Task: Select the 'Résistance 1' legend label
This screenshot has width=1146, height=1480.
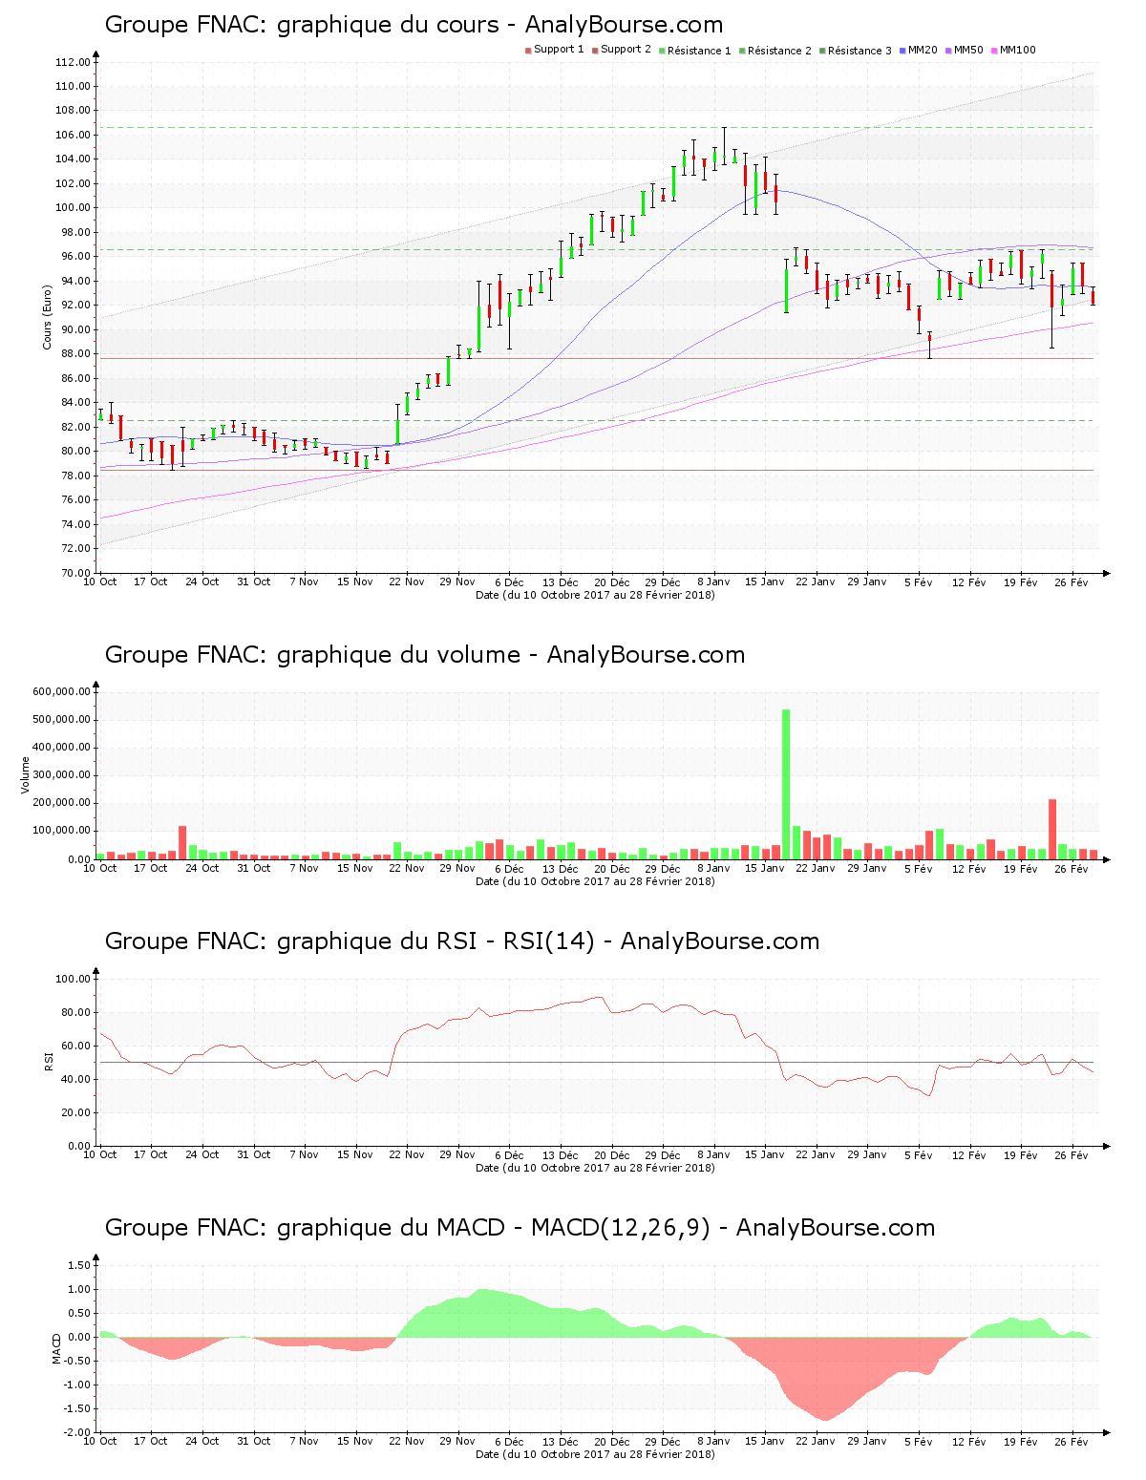Action: pyautogui.click(x=699, y=51)
